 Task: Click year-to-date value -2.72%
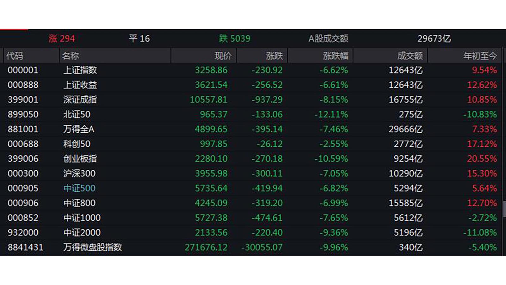pyautogui.click(x=483, y=218)
